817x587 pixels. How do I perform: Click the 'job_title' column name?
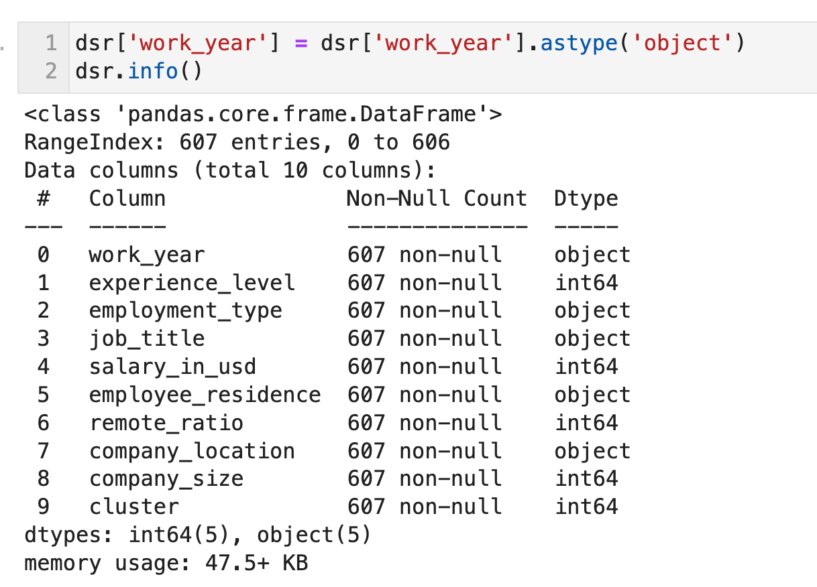(x=147, y=338)
